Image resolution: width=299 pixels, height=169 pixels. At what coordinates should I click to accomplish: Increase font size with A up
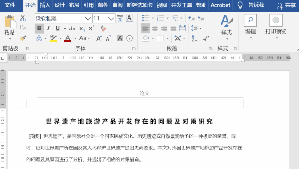pyautogui.click(x=99, y=38)
